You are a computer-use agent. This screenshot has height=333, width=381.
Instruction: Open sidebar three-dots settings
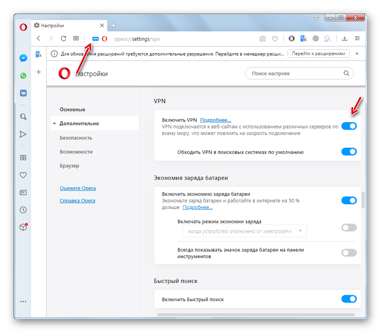point(23,302)
